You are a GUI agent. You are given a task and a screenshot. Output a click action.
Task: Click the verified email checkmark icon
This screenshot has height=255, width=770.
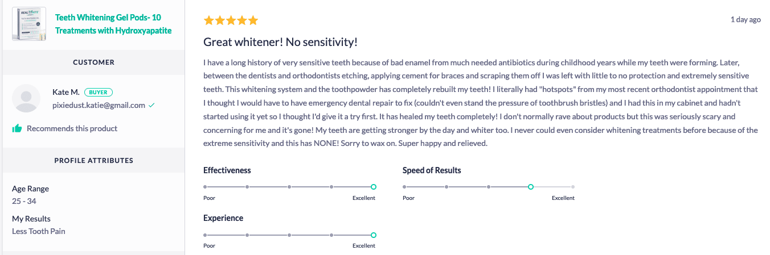pos(151,105)
